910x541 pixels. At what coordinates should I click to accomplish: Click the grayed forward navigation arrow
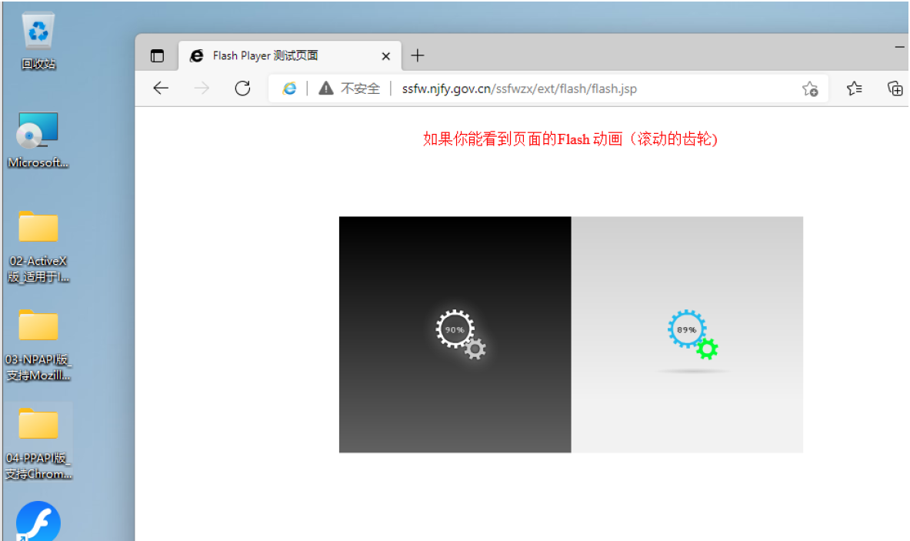coord(202,88)
